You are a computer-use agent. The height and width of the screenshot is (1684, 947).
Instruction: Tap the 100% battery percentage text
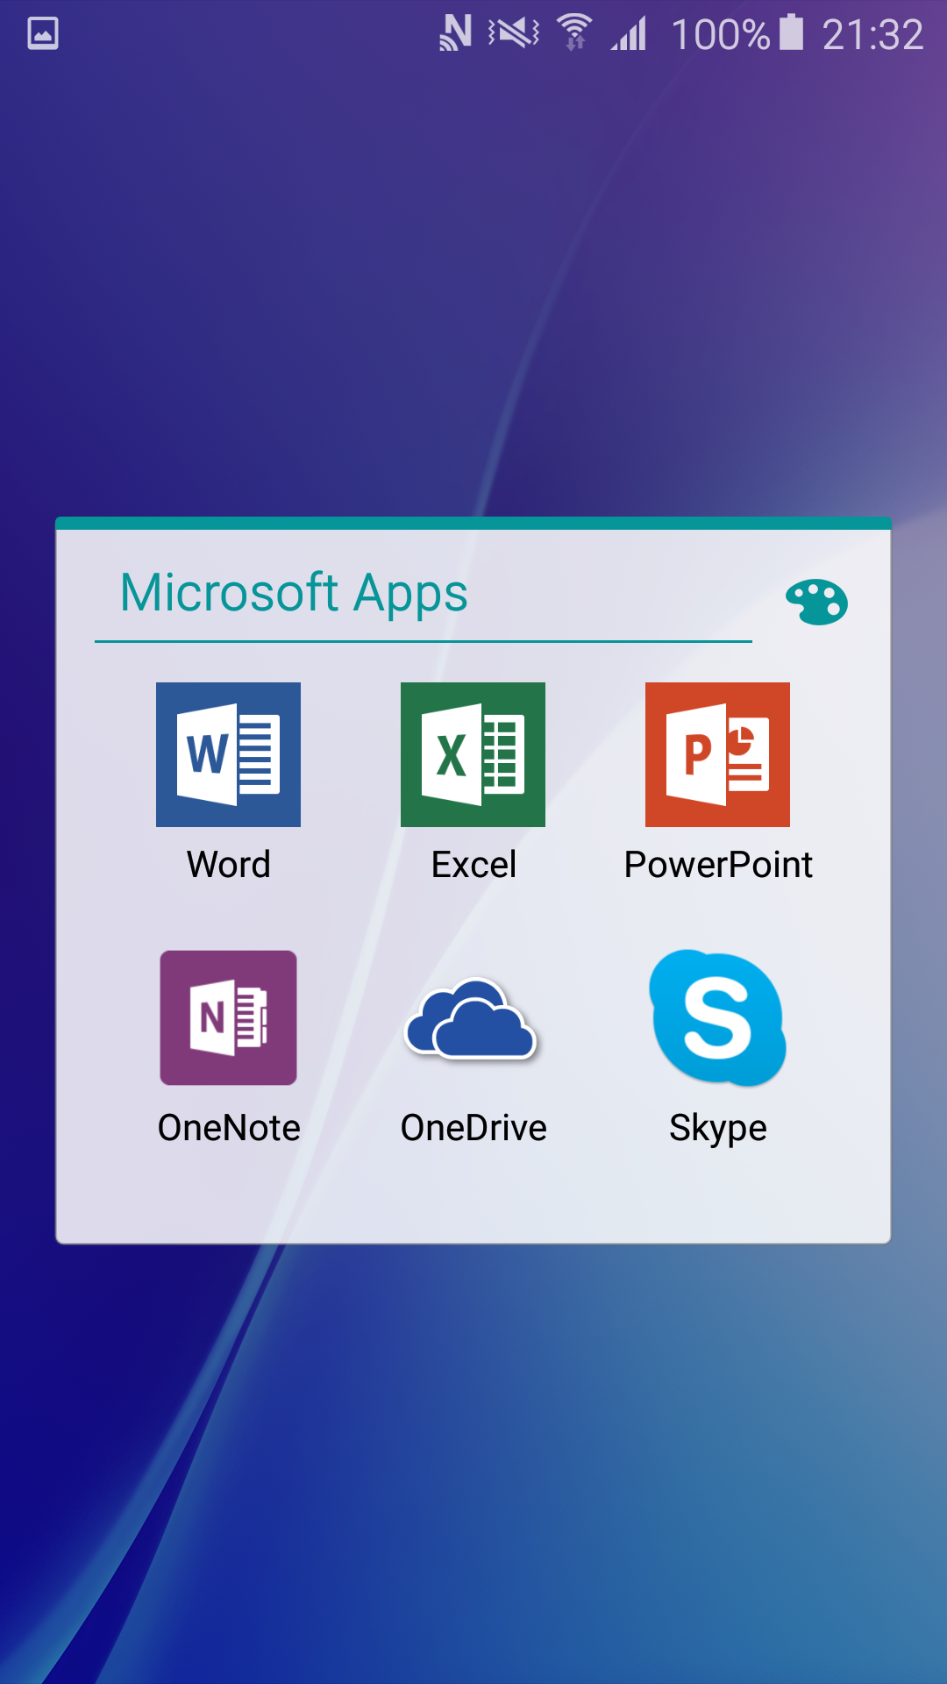click(x=720, y=35)
